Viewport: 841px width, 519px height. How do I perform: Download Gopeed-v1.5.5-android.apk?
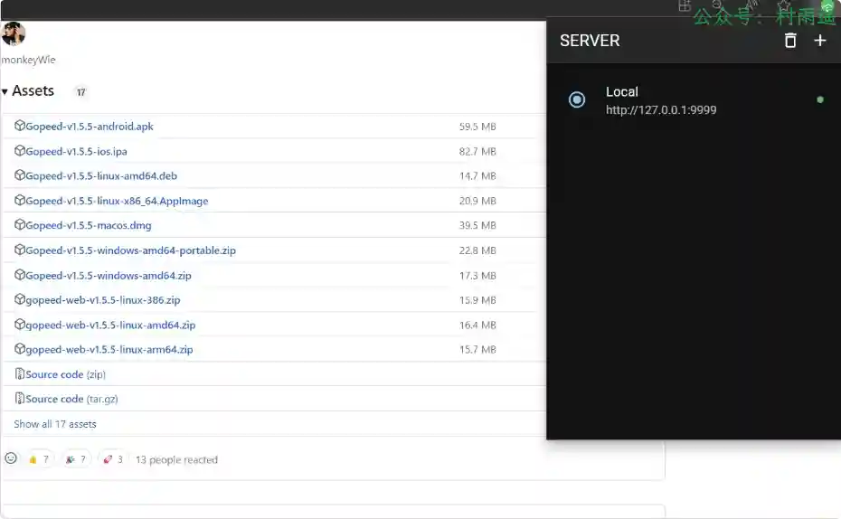point(89,127)
